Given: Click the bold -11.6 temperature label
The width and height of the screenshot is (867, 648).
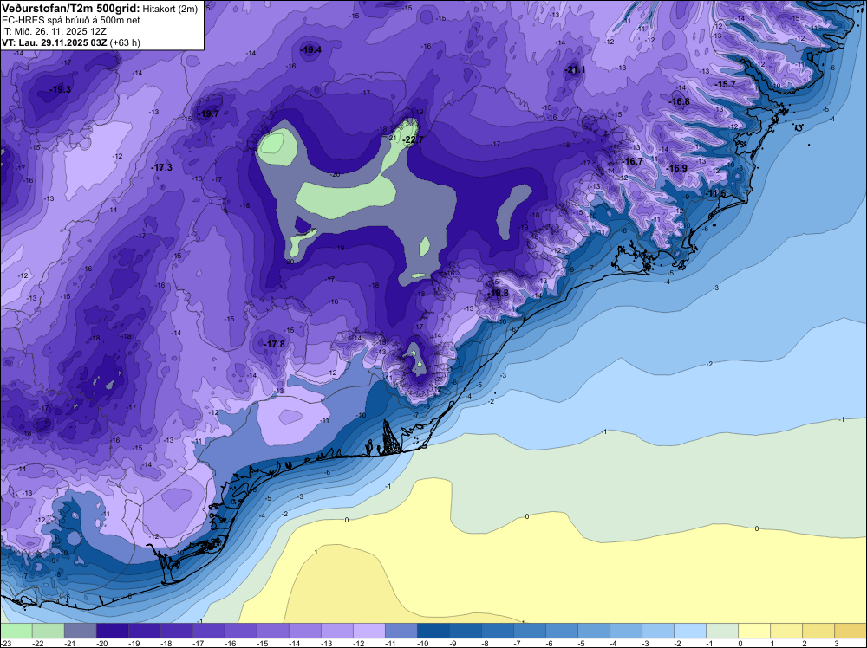Looking at the screenshot, I should tap(716, 193).
